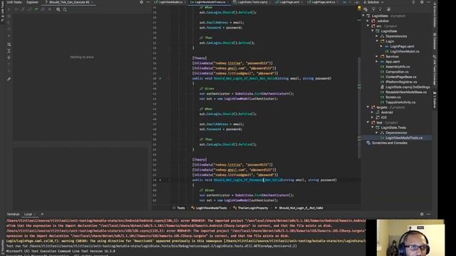
Task: Open Explorer tool window from right strip
Action: (435, 100)
